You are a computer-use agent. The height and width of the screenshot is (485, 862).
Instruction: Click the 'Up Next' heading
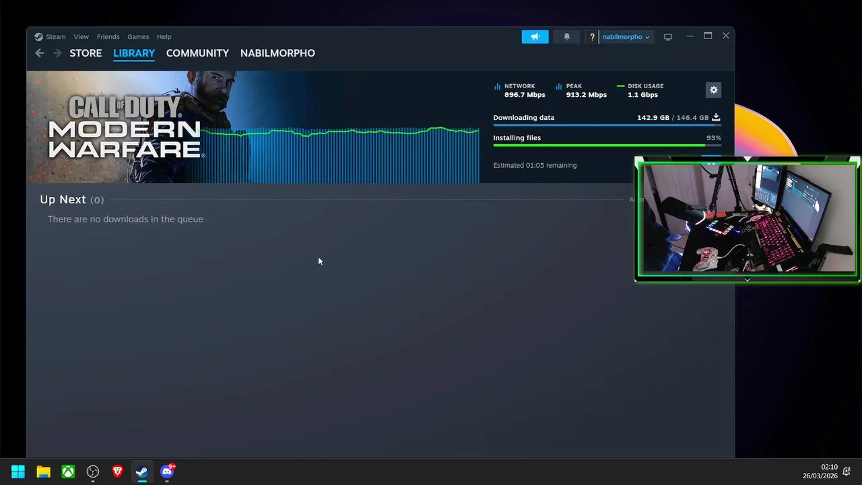(63, 199)
